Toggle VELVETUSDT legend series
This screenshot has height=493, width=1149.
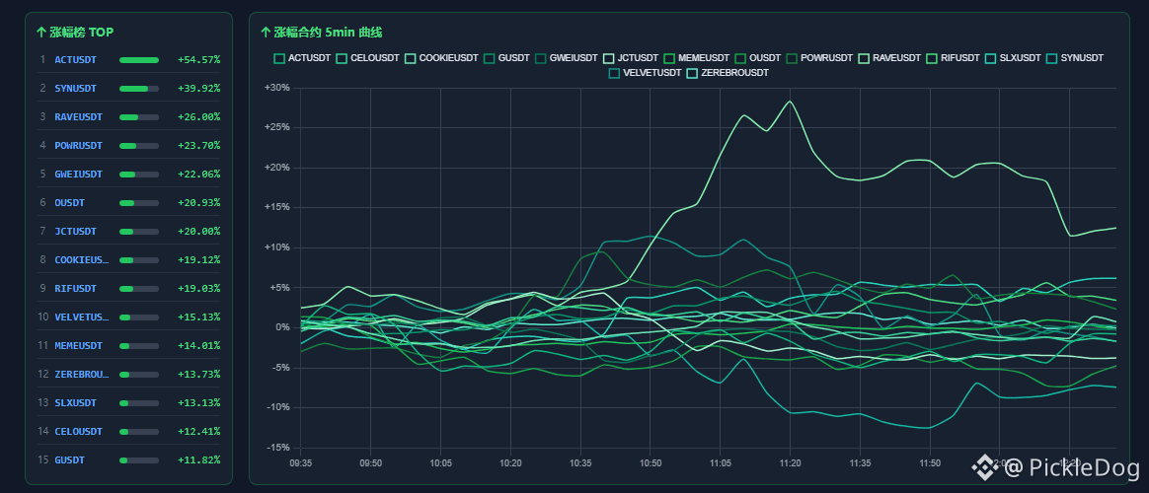point(645,73)
